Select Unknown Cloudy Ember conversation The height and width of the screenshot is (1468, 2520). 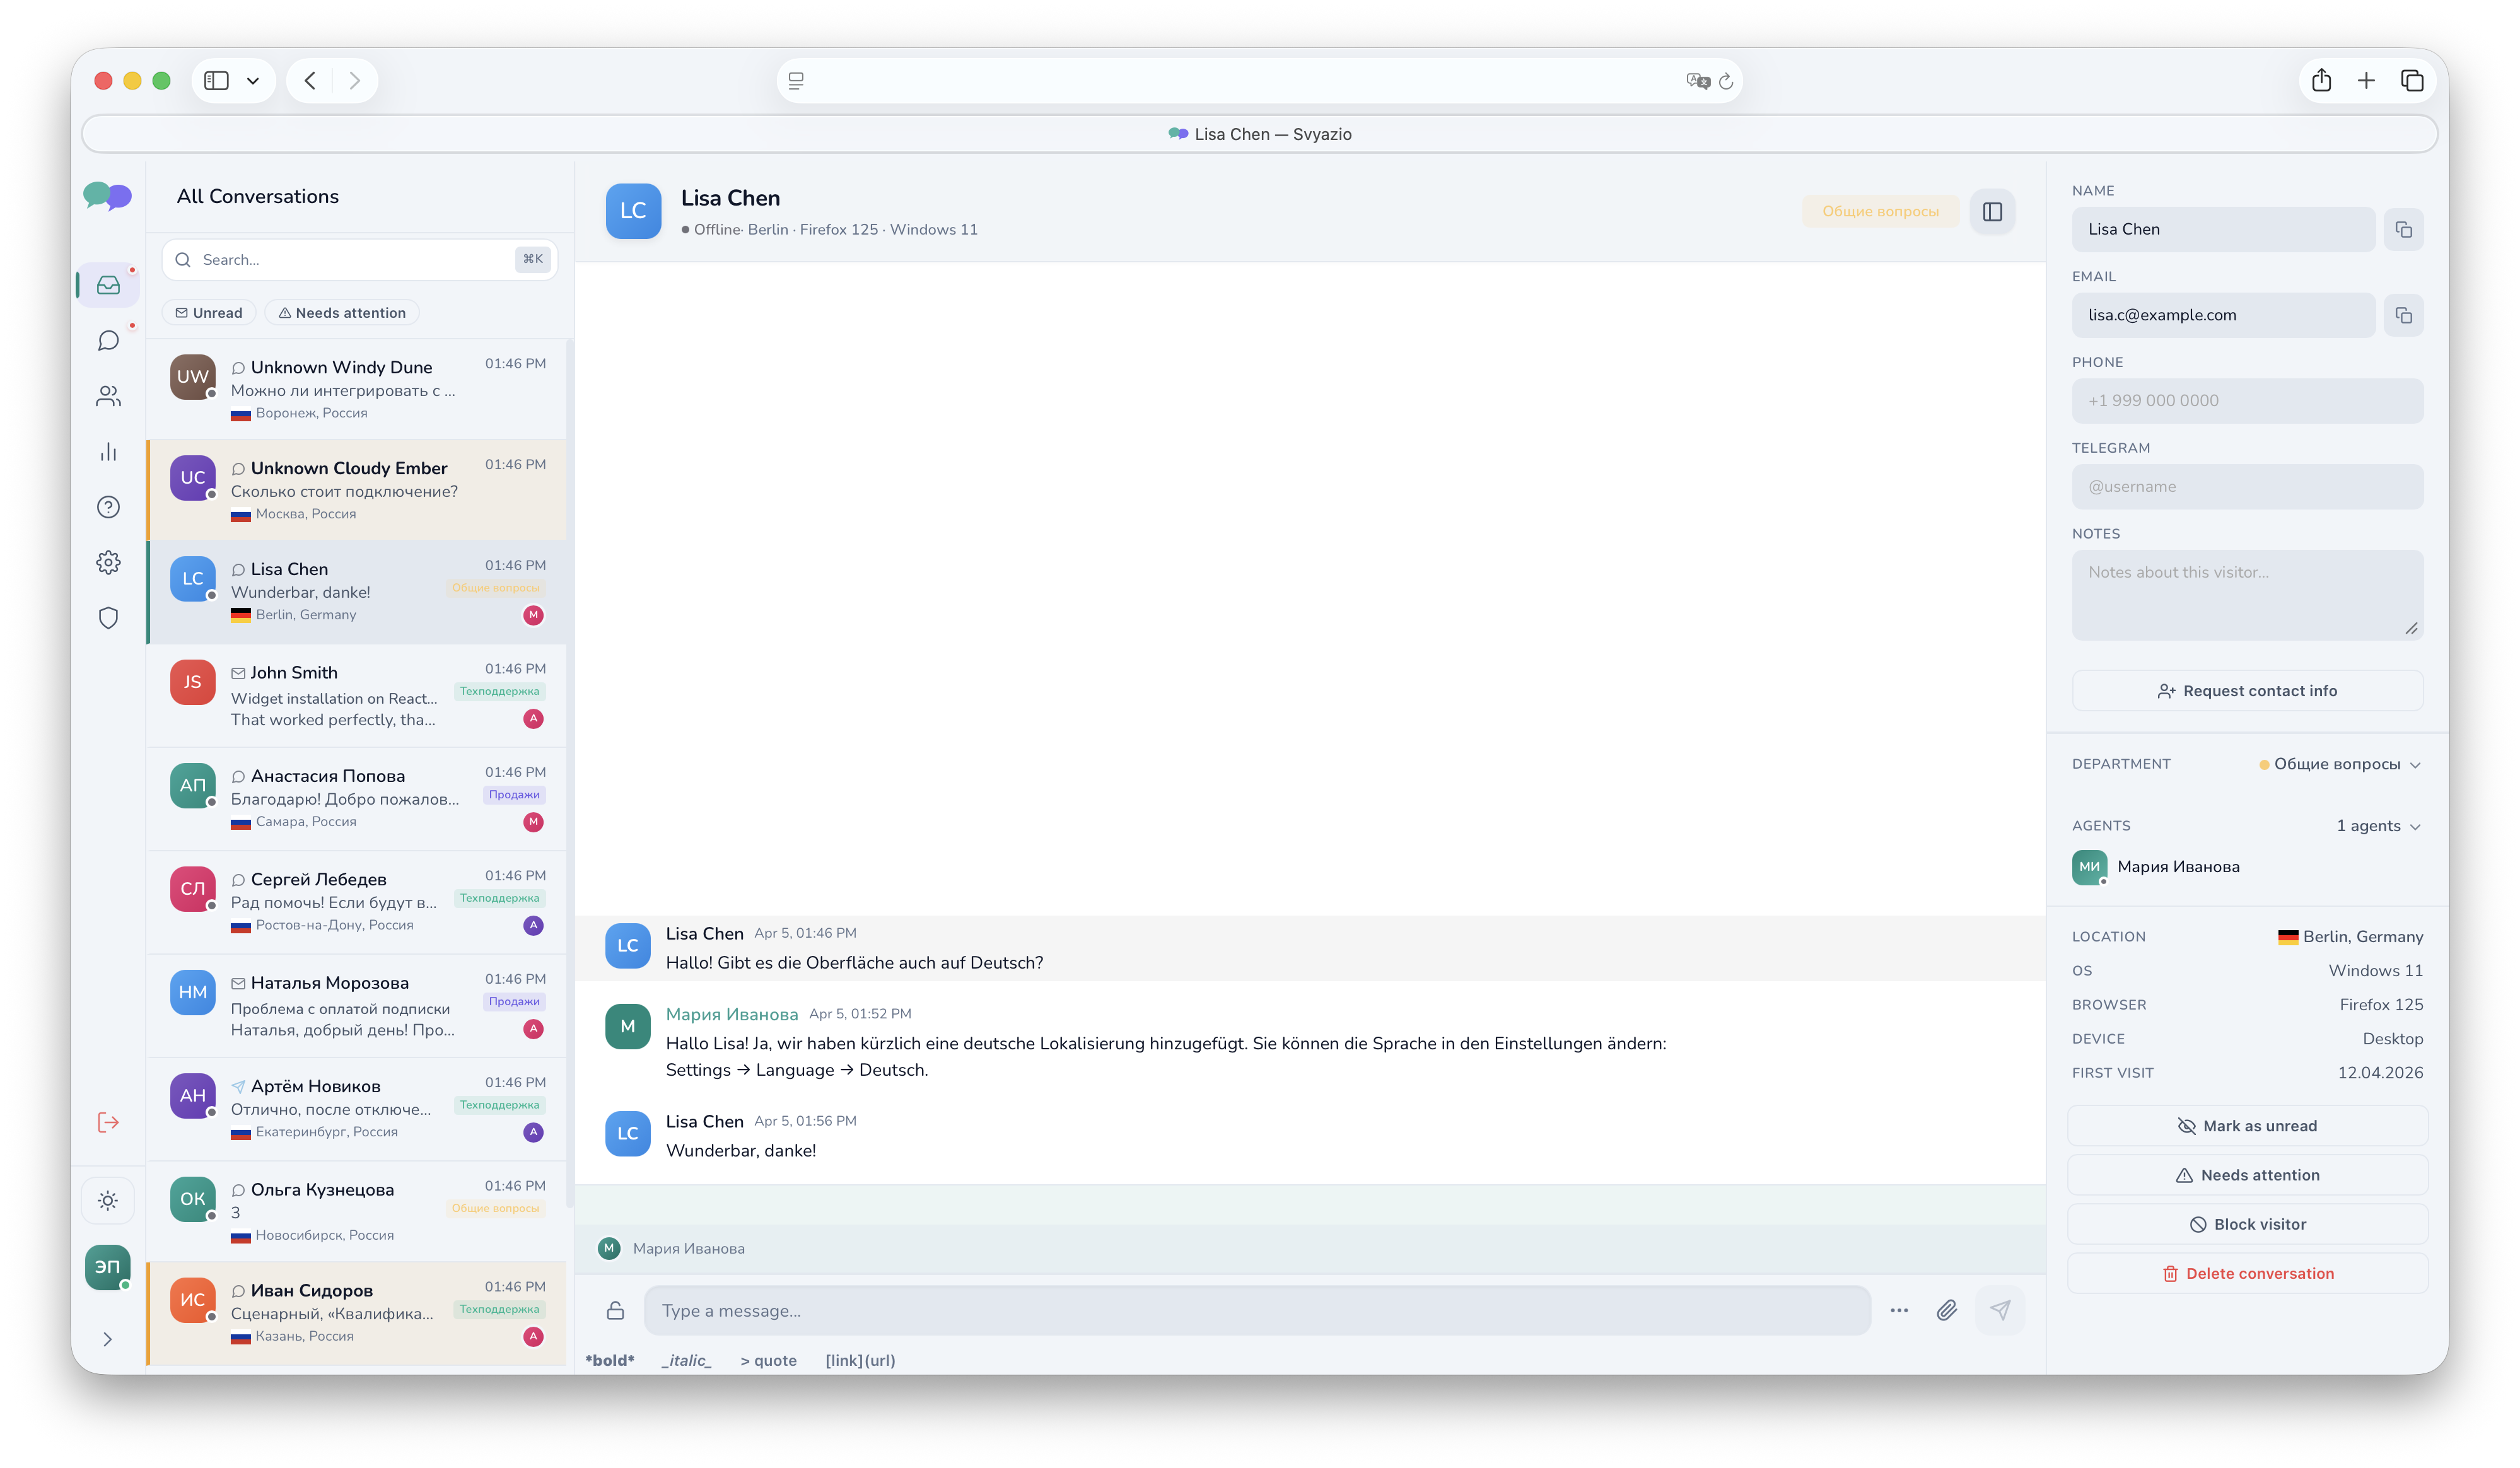[356, 490]
